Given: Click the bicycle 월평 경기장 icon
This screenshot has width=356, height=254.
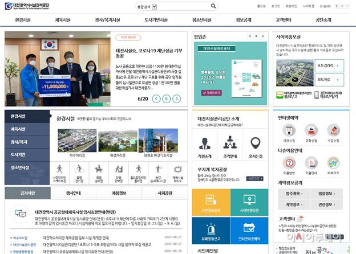Looking at the screenshot, I should [79, 173].
